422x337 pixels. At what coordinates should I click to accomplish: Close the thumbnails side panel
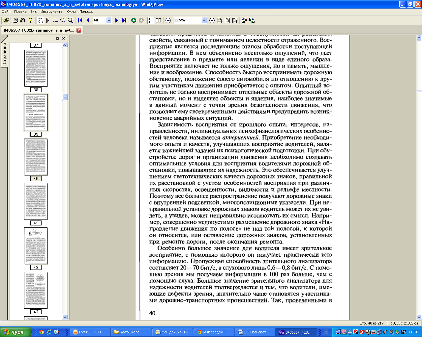[64, 39]
